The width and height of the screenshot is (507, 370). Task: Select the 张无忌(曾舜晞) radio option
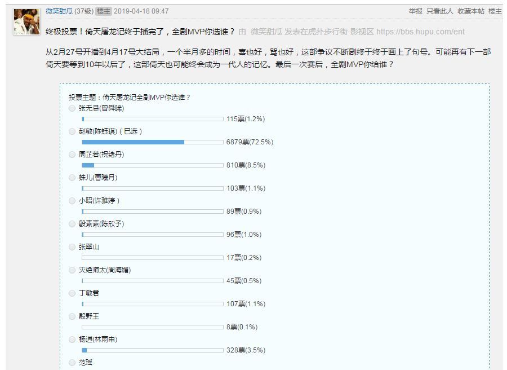[72, 108]
